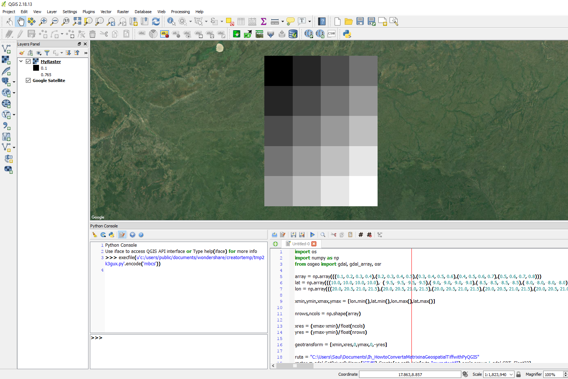Open the Scale dropdown

pyautogui.click(x=511, y=374)
